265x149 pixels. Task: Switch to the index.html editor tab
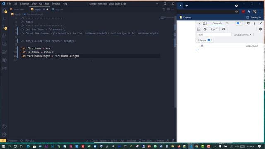coord(17,10)
